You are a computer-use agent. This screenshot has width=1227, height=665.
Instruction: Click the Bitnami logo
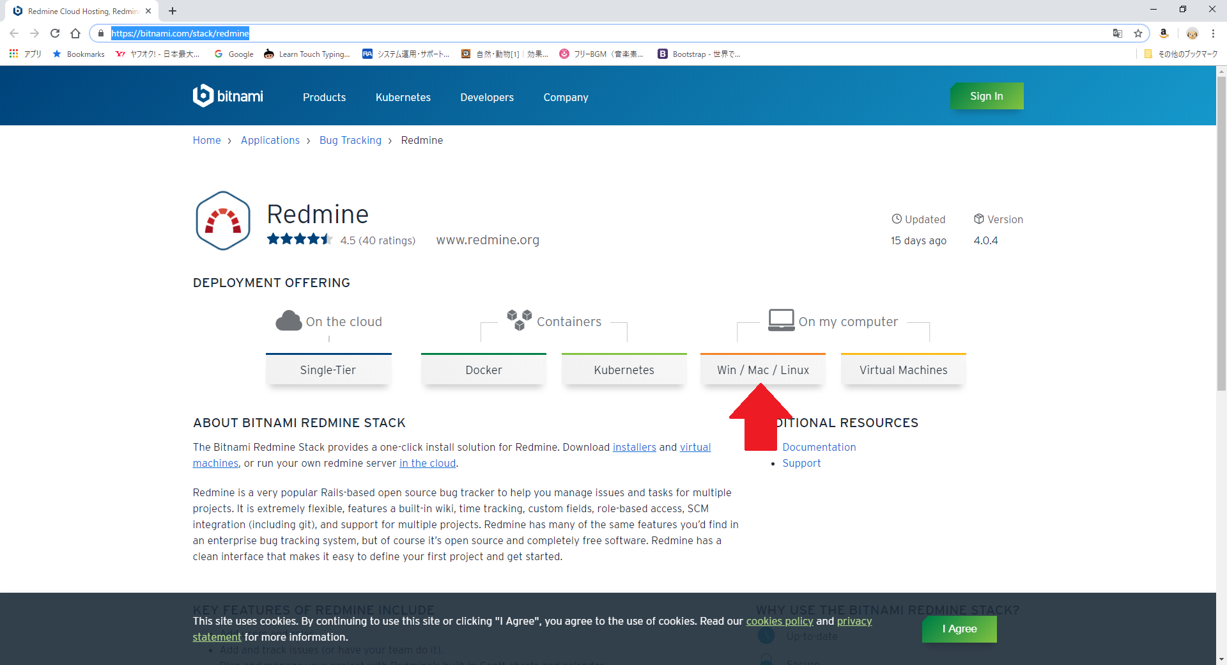click(228, 95)
